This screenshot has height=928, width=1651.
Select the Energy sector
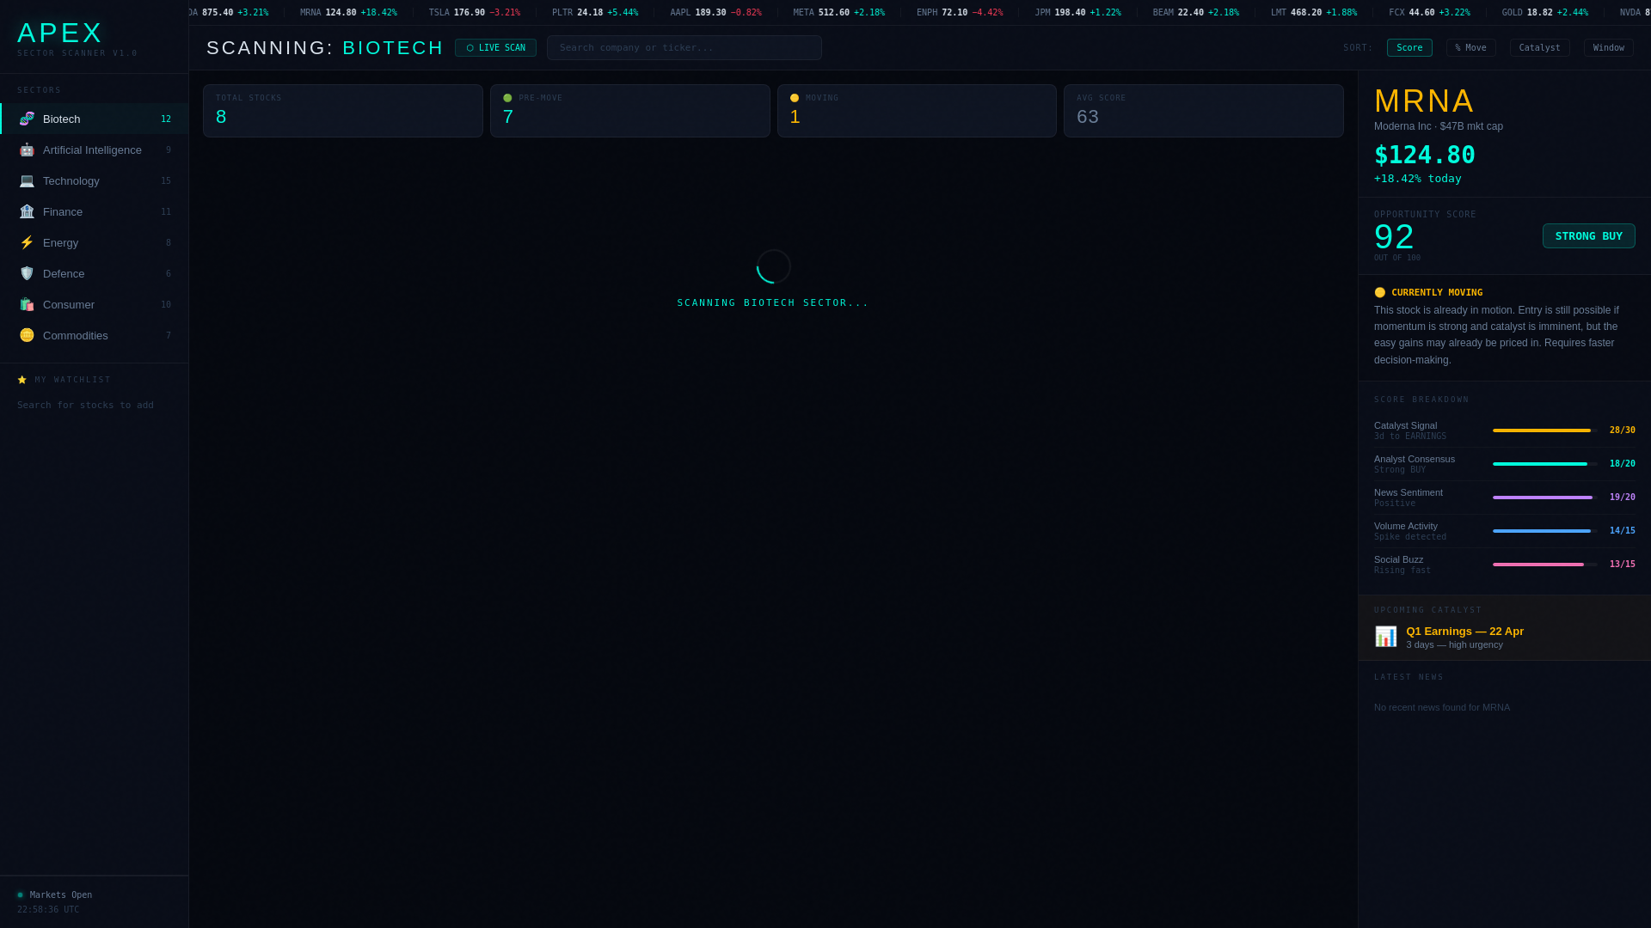click(x=95, y=242)
